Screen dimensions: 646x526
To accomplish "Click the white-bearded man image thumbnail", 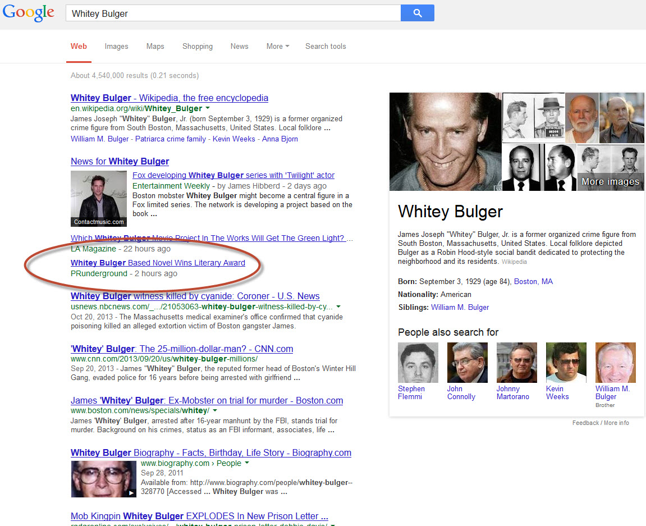I will click(x=581, y=118).
